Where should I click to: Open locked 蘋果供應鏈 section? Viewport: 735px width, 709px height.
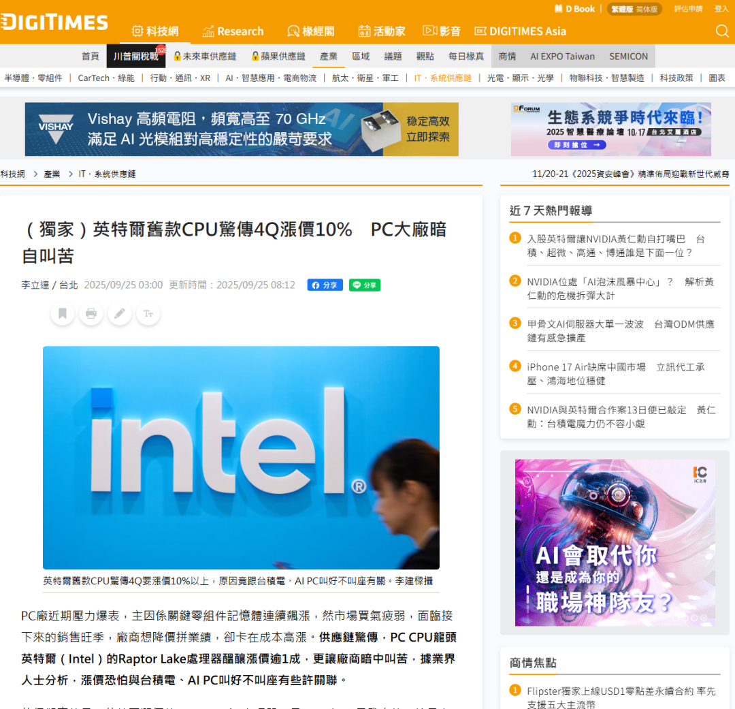tap(278, 57)
